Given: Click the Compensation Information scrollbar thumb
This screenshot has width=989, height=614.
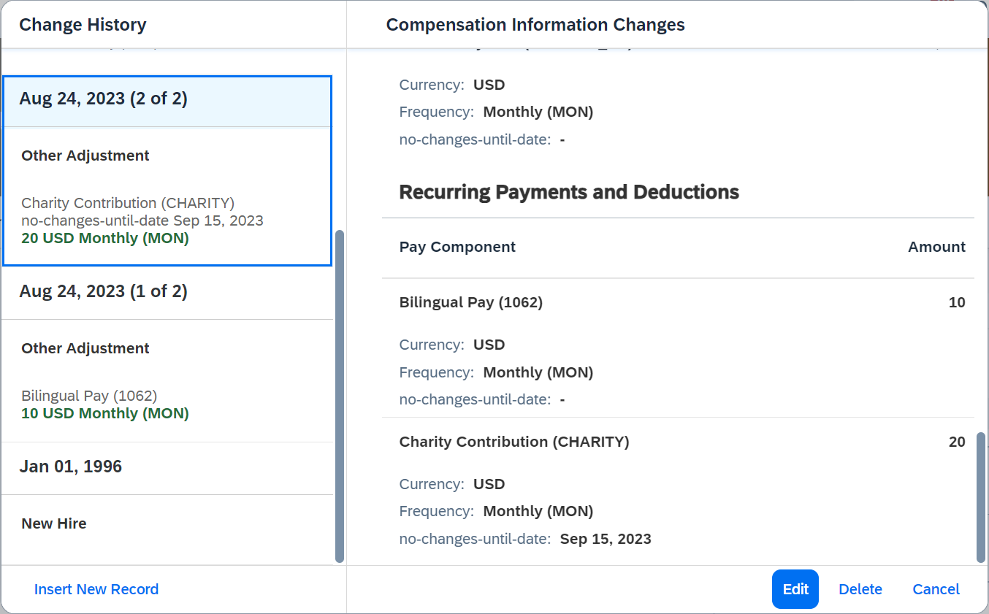Looking at the screenshot, I should click(x=981, y=497).
